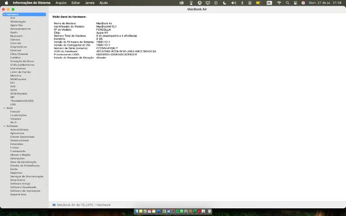Select Bluetooth in the Hardware list
This screenshot has height=216, width=346.
click(x=16, y=36)
